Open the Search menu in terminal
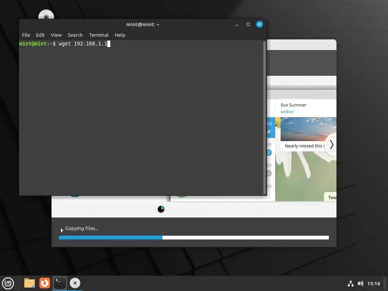The image size is (388, 291). pos(75,35)
